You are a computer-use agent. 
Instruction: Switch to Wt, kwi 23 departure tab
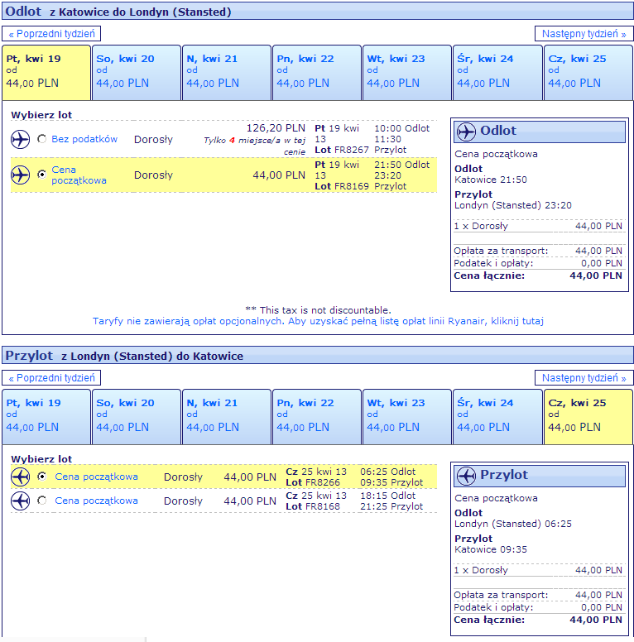[407, 73]
